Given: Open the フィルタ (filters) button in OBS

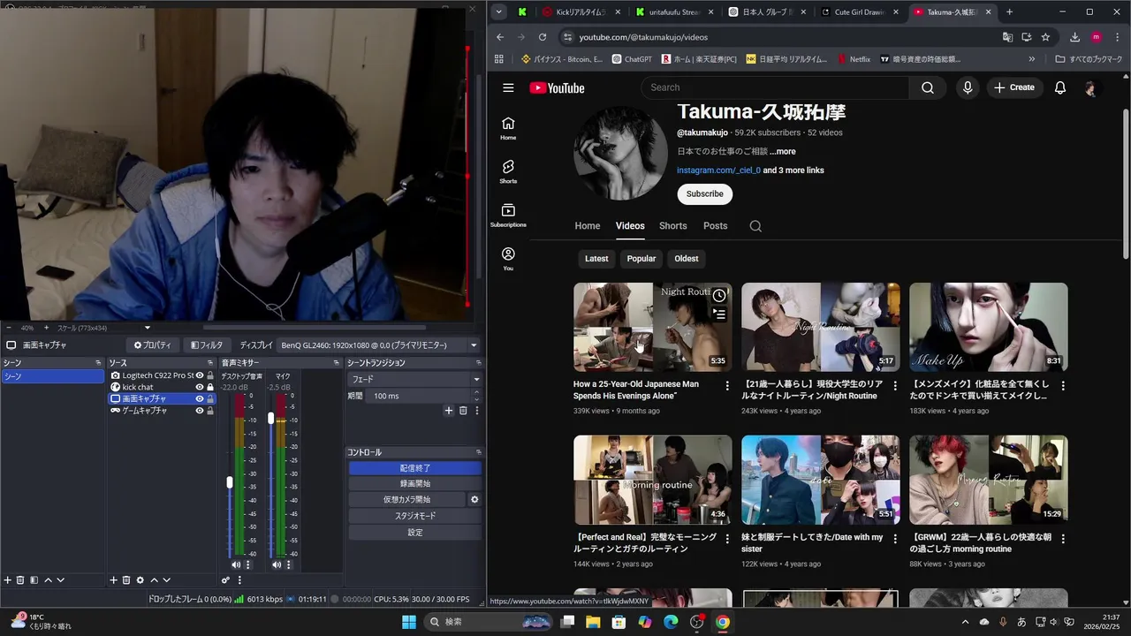Looking at the screenshot, I should pos(207,345).
